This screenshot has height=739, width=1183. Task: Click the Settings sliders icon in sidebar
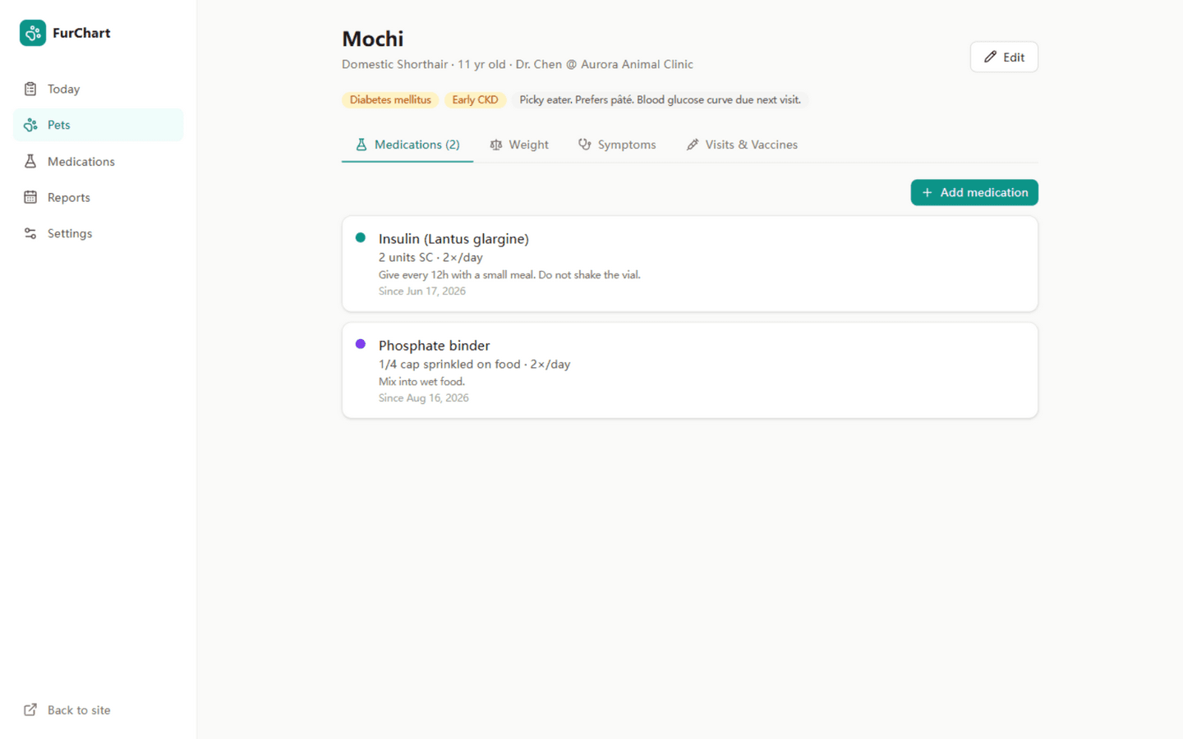pos(30,233)
